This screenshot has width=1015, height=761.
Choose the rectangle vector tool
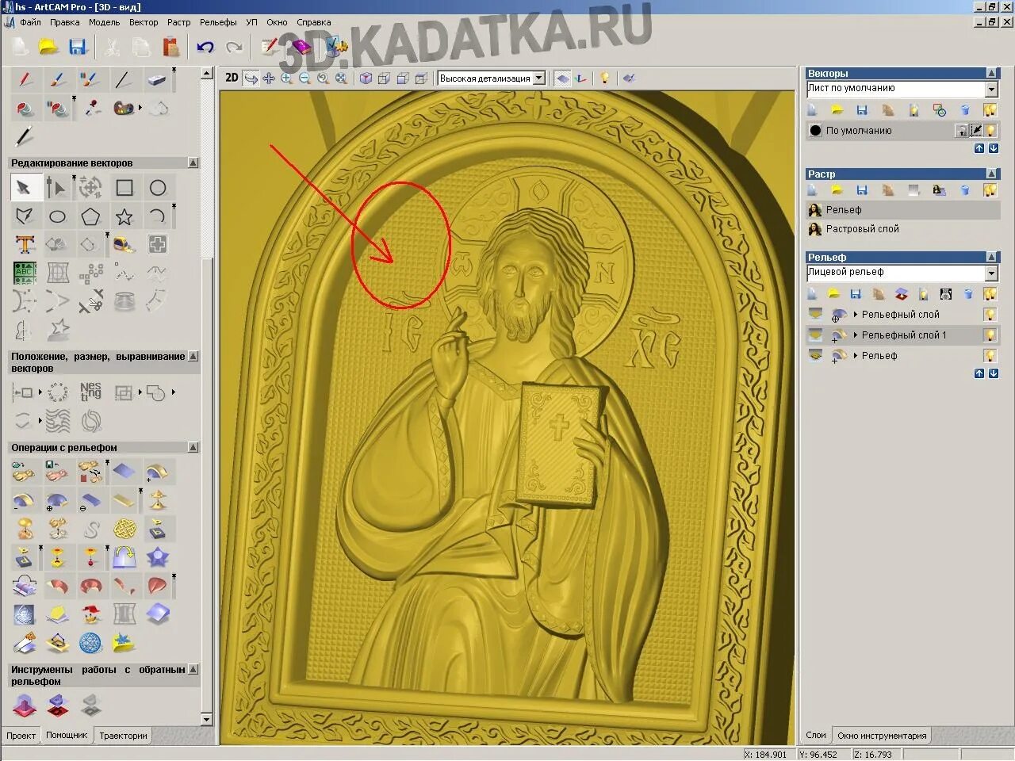pos(124,188)
